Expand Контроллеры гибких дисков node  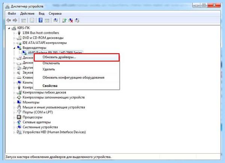click(14, 93)
